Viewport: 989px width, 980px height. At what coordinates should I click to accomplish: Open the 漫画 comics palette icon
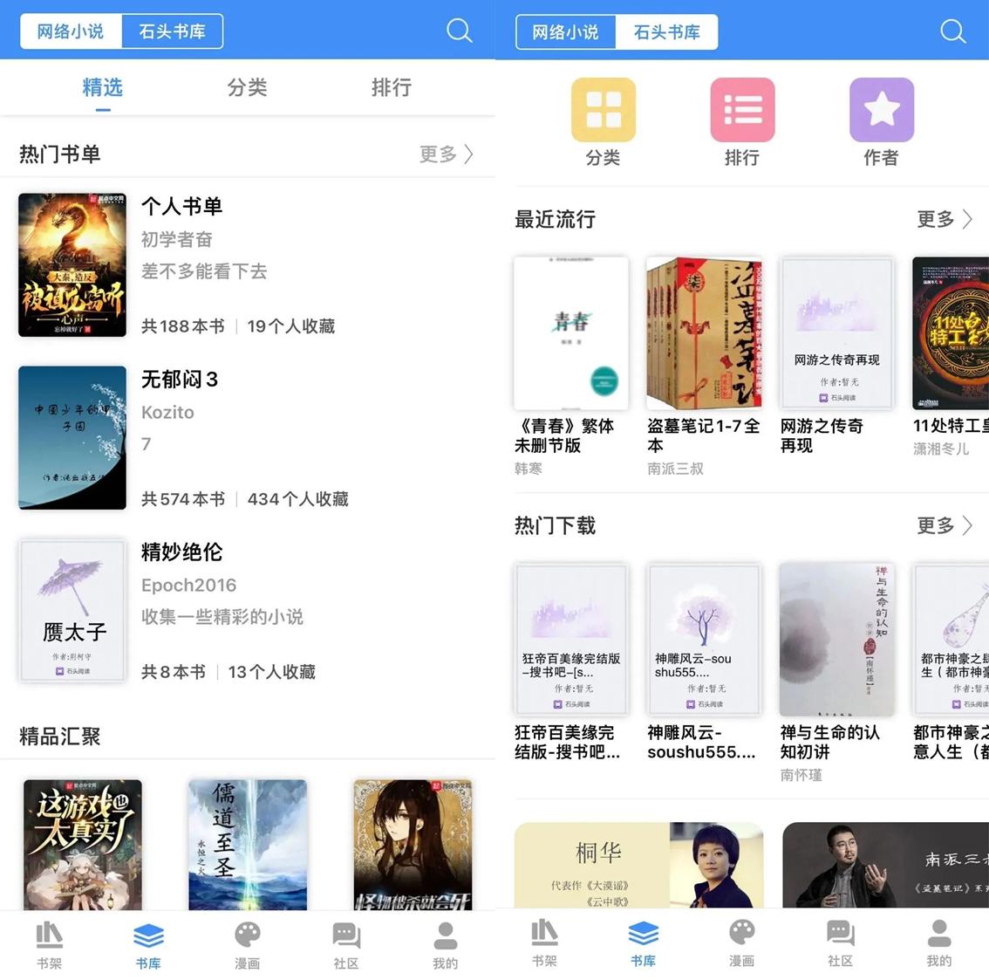[x=247, y=942]
